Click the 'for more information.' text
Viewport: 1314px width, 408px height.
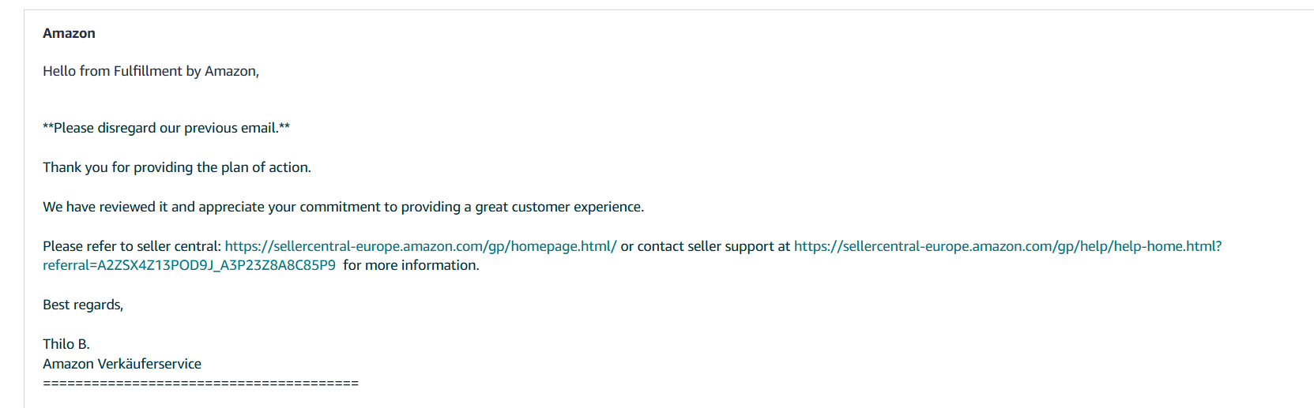pos(411,265)
